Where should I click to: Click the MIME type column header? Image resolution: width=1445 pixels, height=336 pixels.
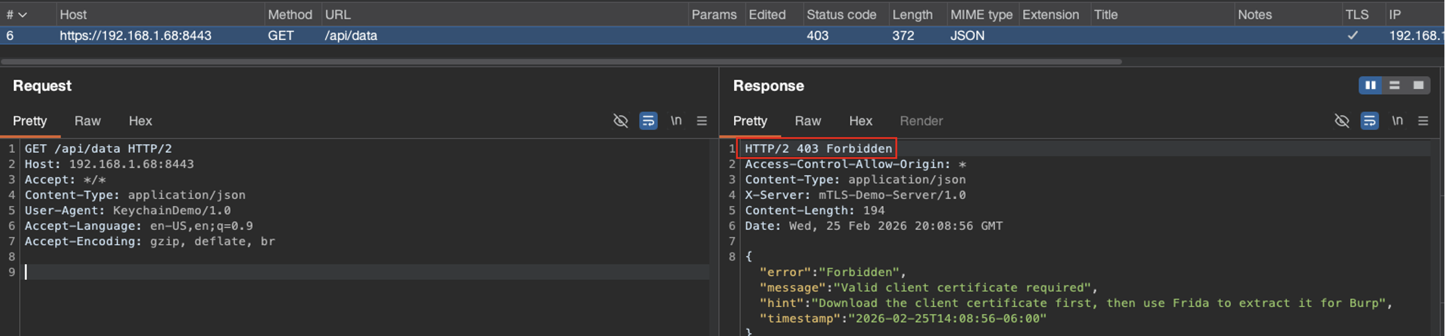[x=981, y=15]
